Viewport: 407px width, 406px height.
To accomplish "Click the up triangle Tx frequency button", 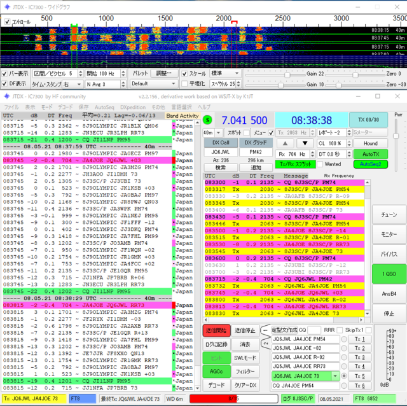I will pyautogui.click(x=285, y=143).
